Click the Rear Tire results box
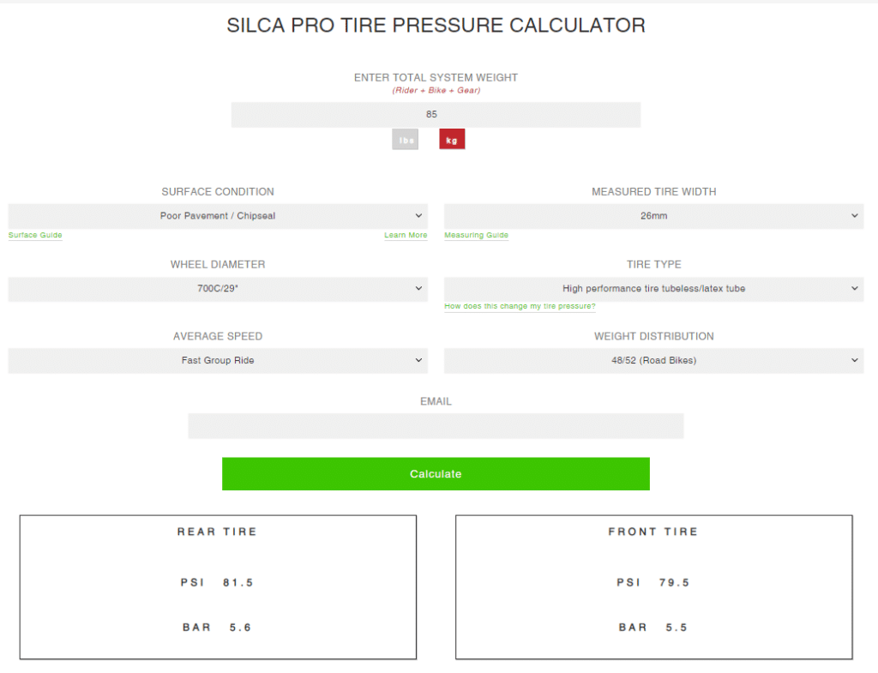The image size is (878, 673). click(218, 586)
